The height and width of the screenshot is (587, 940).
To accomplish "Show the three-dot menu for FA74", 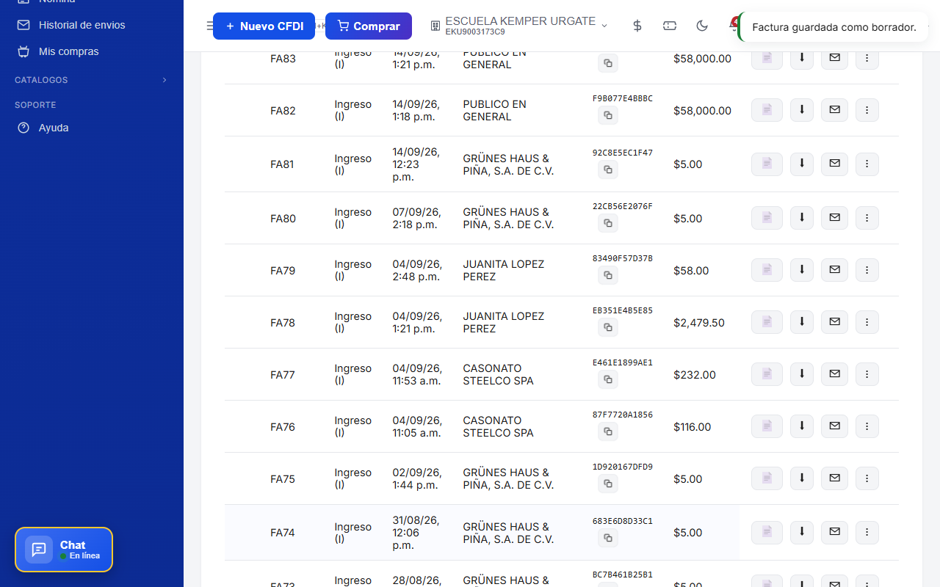I will coord(867,532).
